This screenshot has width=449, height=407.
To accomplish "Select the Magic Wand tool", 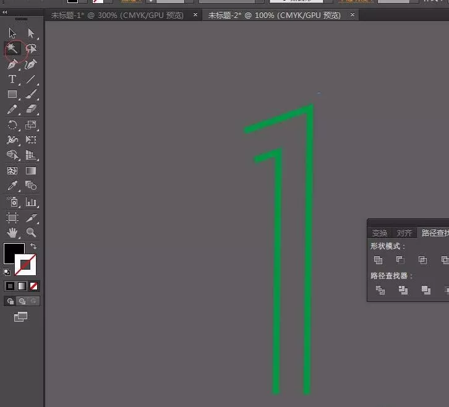I will pyautogui.click(x=12, y=48).
